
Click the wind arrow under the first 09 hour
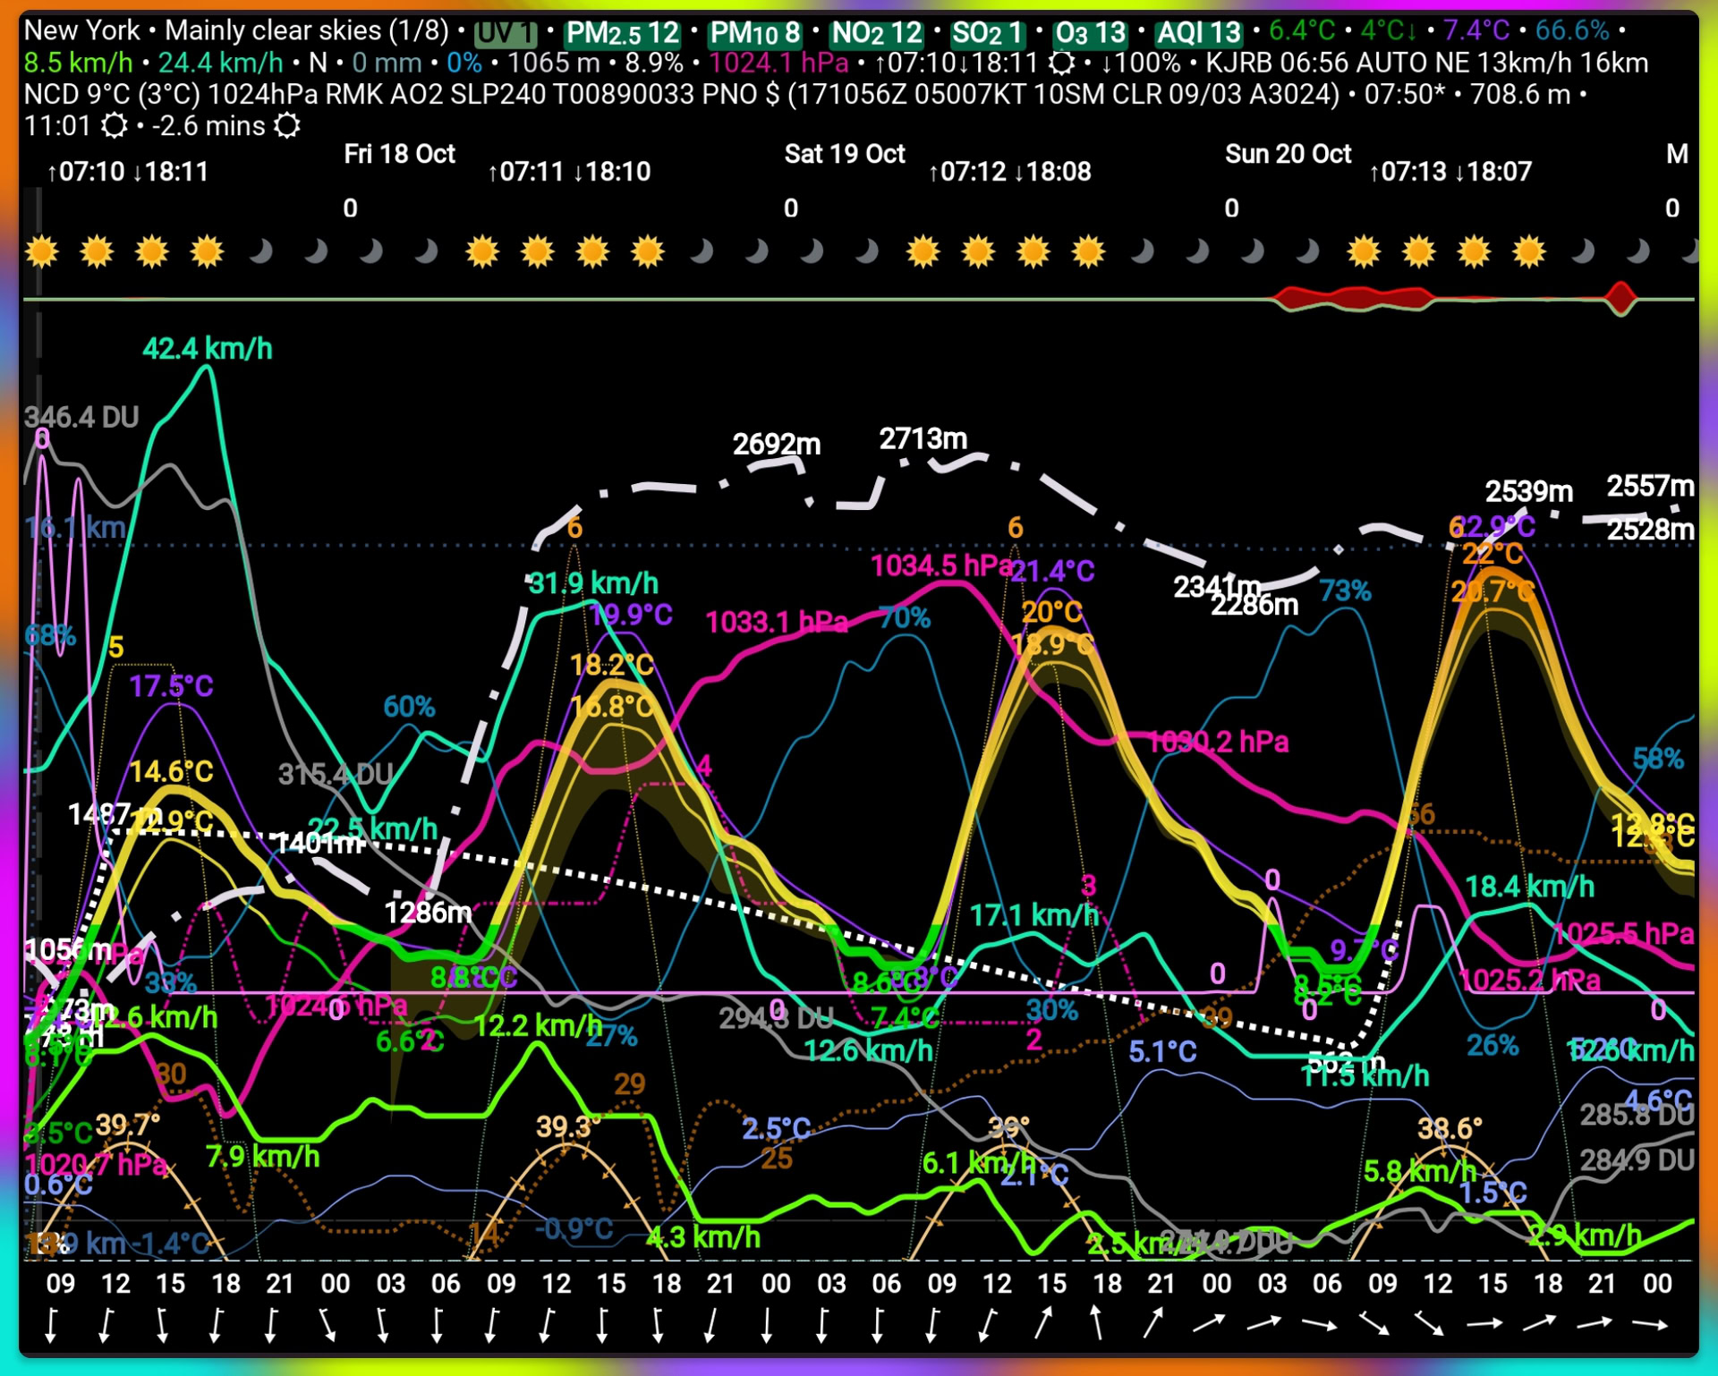pyautogui.click(x=52, y=1325)
